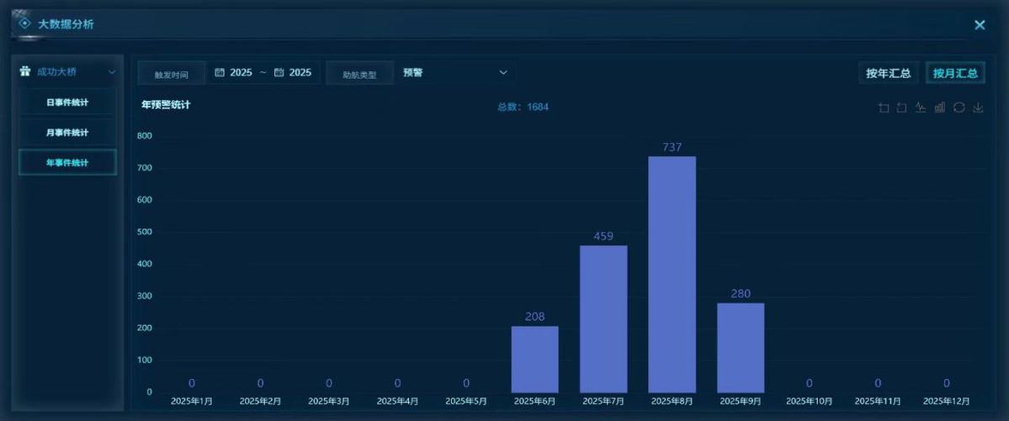Click the 459 data label
This screenshot has width=1009, height=421.
coord(603,236)
